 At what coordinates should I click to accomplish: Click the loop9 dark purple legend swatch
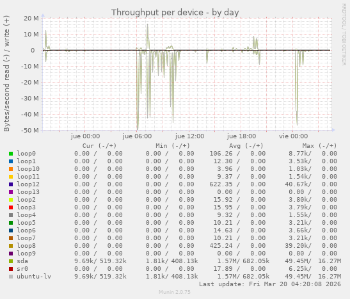click(11, 254)
